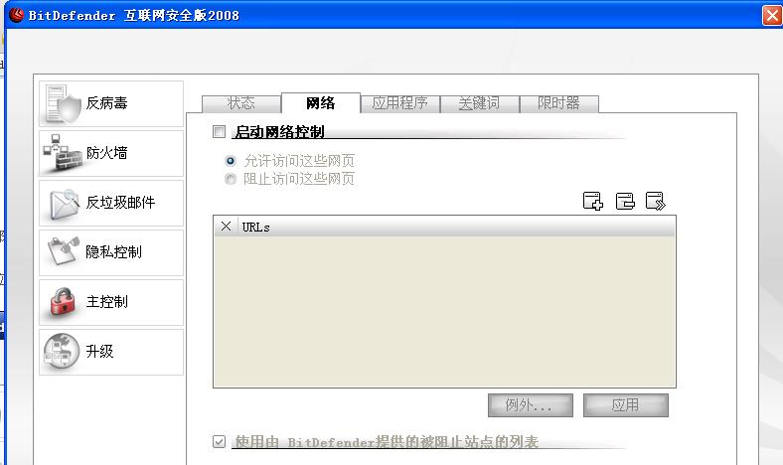Switch to the 状态 tab
The image size is (783, 465).
coord(241,103)
